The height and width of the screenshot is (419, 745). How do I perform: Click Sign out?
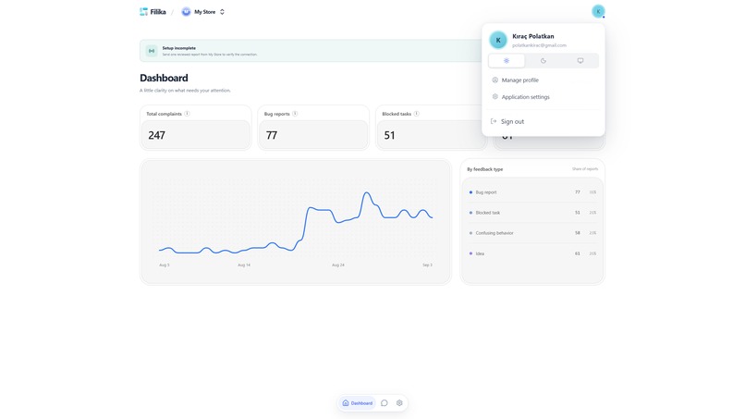point(543,121)
